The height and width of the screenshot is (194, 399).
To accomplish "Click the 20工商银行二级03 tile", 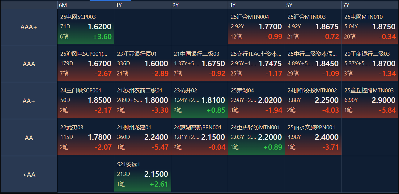I will tap(370, 63).
